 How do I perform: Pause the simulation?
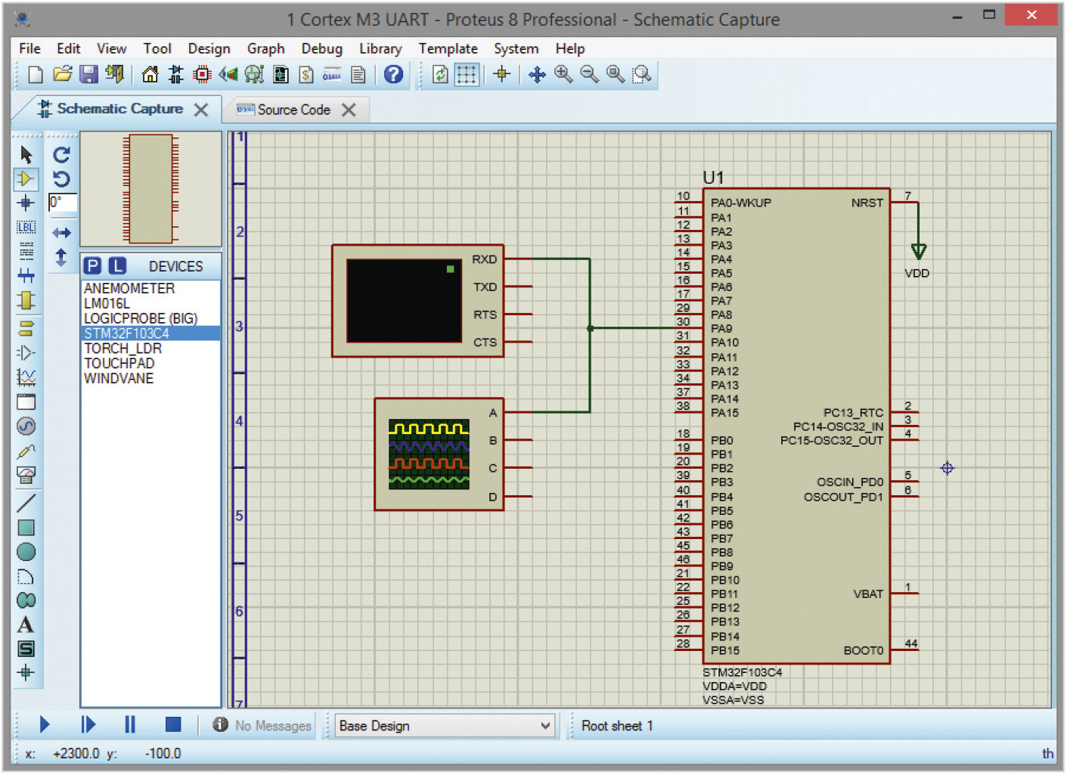130,724
